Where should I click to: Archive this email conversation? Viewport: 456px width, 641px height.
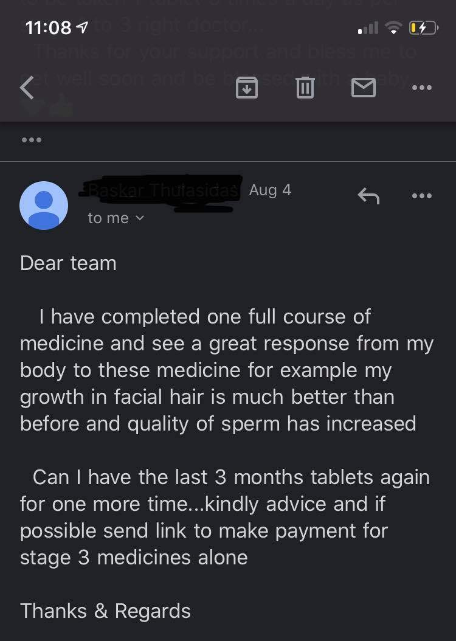click(247, 88)
